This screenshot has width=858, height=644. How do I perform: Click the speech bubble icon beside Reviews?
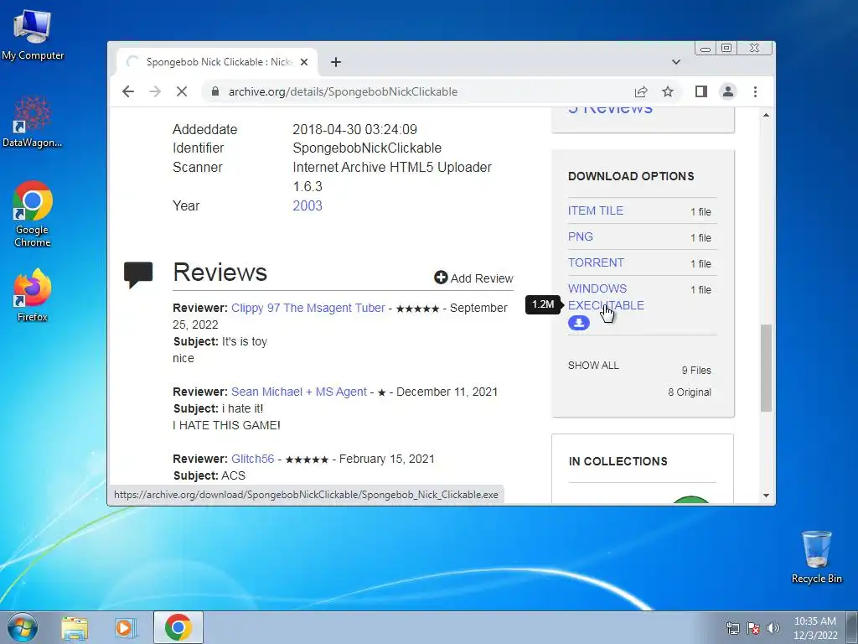[138, 274]
